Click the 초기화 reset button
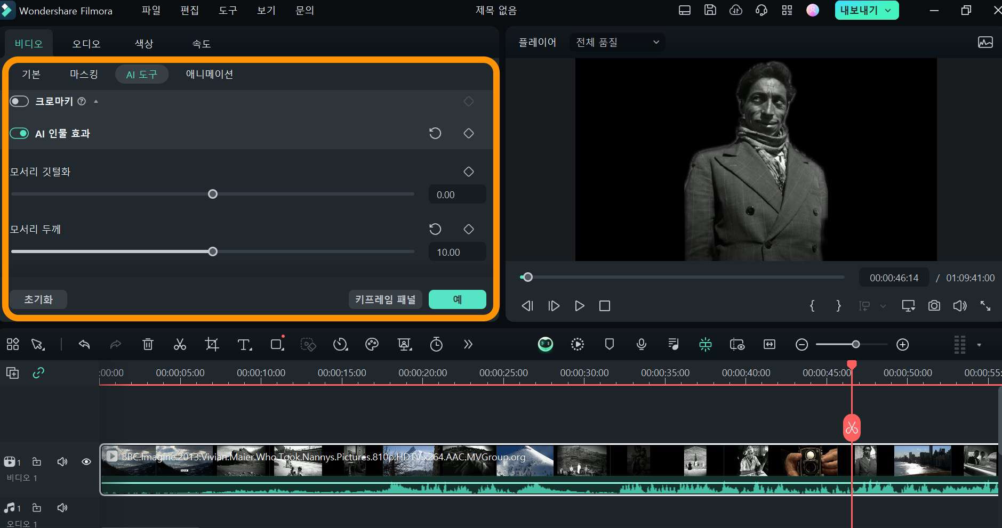Screen dimensions: 1002x528 (x=38, y=299)
